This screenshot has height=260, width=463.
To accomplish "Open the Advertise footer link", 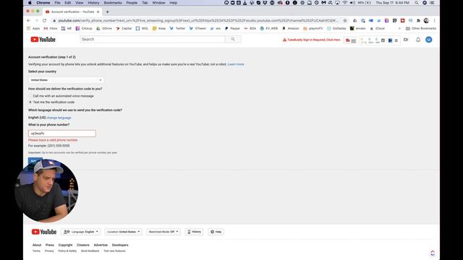I will [101, 246].
